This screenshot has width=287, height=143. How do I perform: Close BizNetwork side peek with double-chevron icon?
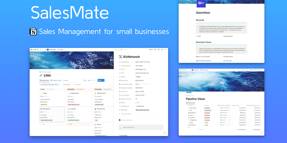116,49
